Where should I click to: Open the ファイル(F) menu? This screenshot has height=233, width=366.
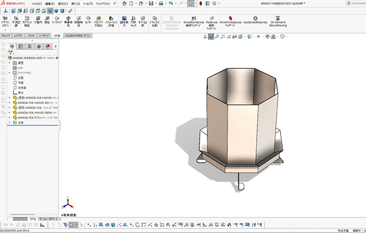[x=37, y=3]
